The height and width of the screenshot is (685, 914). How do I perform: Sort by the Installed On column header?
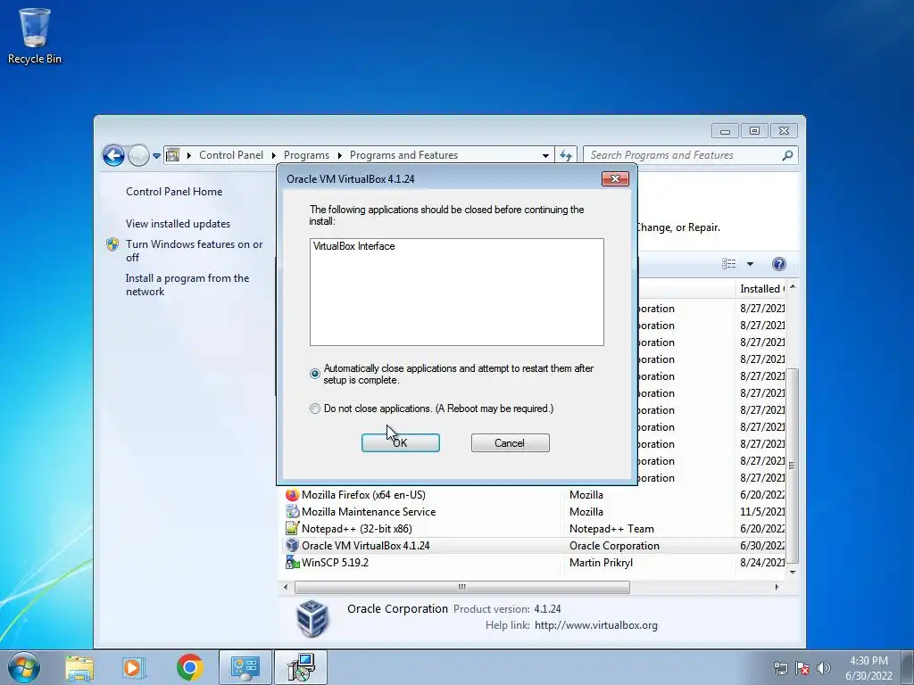[761, 289]
